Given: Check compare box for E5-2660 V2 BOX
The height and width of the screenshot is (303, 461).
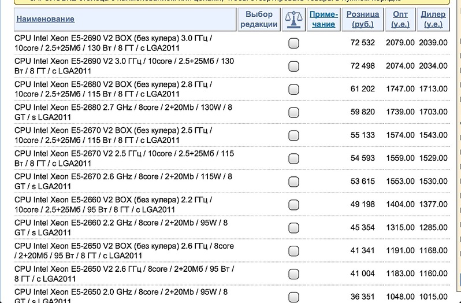Looking at the screenshot, I should pyautogui.click(x=293, y=205).
